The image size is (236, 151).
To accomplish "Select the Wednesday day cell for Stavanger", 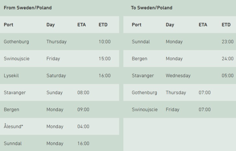I will [x=178, y=75].
